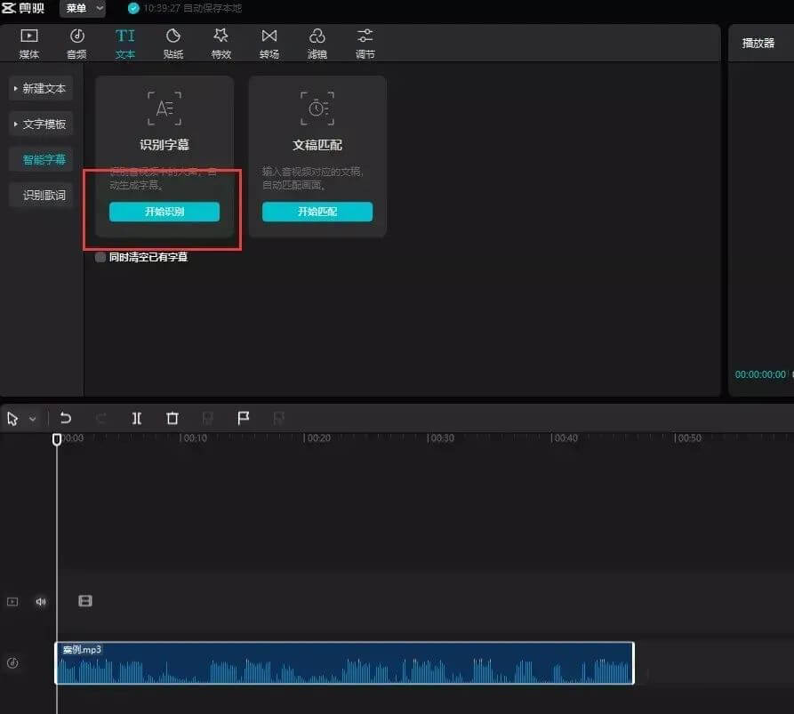794x714 pixels.
Task: Open the 转场 (Transitions) panel
Action: point(269,43)
